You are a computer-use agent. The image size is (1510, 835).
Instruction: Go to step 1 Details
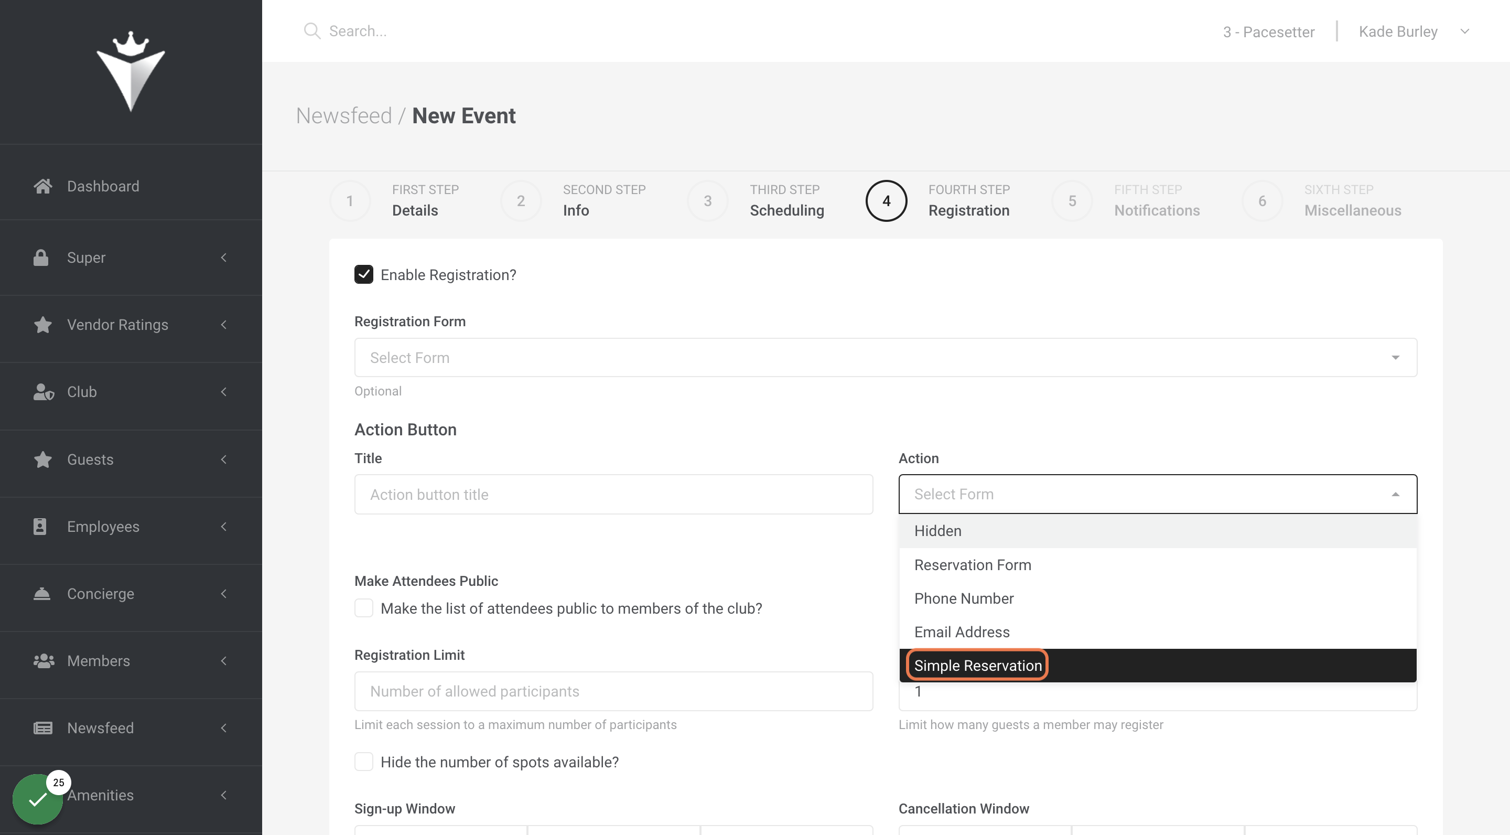395,200
